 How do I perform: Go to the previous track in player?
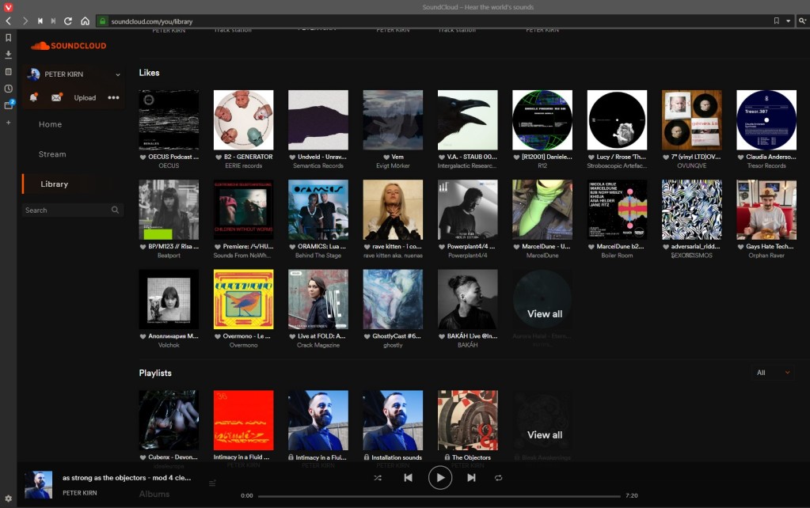pos(408,478)
